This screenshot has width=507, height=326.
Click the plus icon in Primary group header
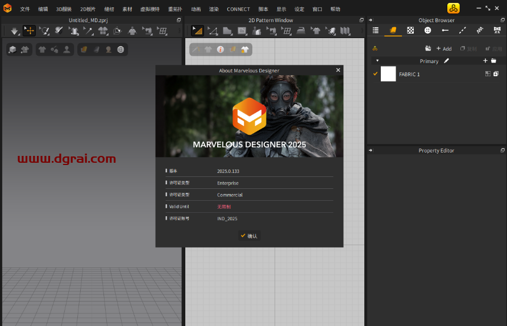[x=485, y=60]
